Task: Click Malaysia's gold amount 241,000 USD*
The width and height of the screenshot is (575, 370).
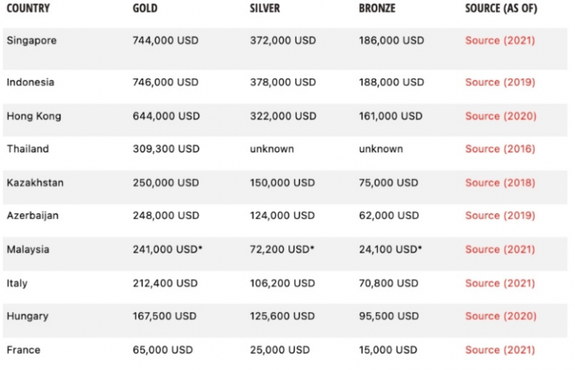Action: point(167,250)
